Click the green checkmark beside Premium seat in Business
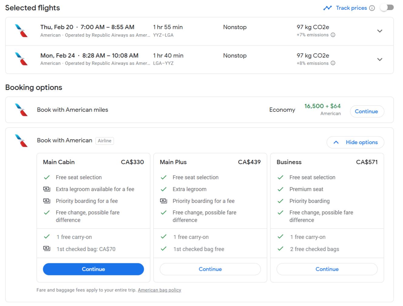Viewport: 403px width, 306px height. [280, 189]
